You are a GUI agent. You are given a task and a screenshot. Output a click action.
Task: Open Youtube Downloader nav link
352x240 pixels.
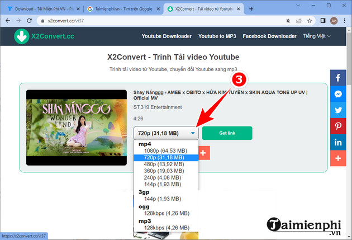point(167,36)
